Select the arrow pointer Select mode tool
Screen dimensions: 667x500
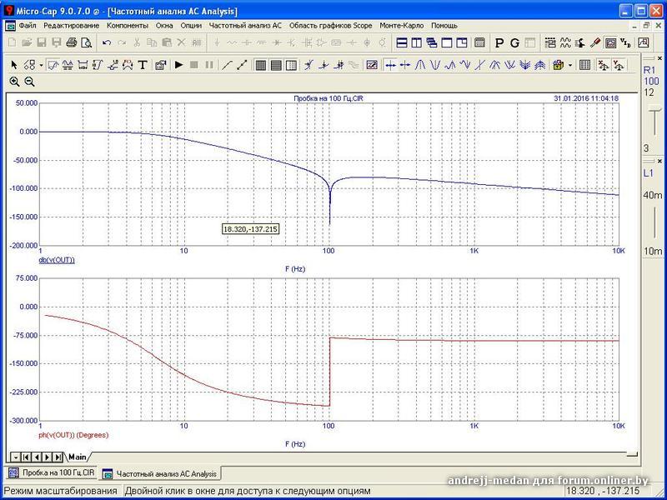coord(14,65)
